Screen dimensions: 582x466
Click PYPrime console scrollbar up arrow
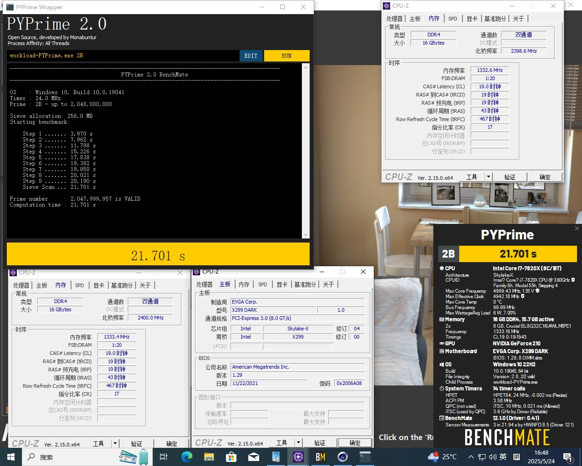306,67
